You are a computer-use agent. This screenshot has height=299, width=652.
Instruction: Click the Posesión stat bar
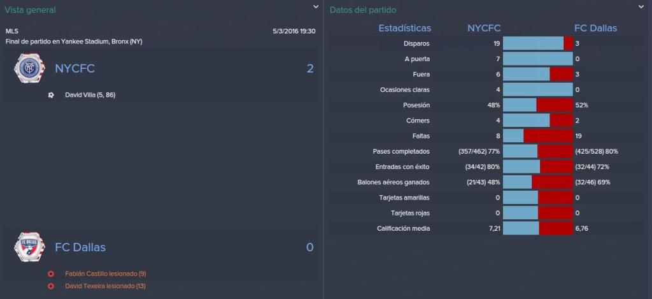click(538, 105)
